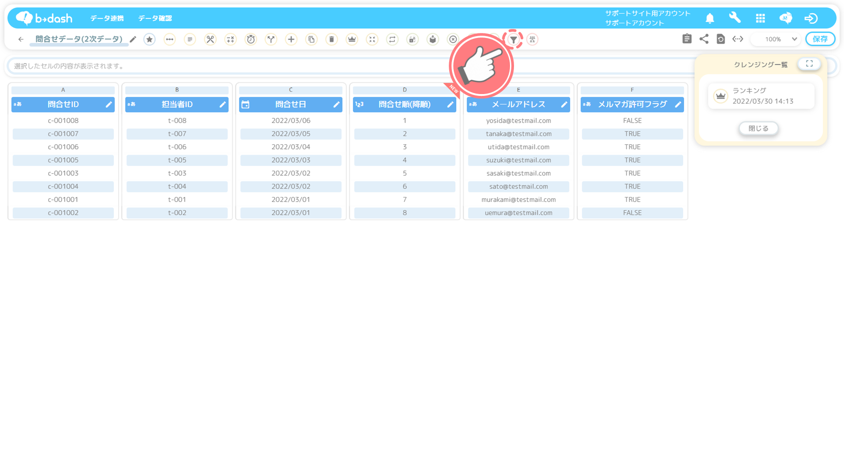Viewport: 844px width, 474px height.
Task: Select the scissors-and-wrench tool icon
Action: [x=210, y=39]
